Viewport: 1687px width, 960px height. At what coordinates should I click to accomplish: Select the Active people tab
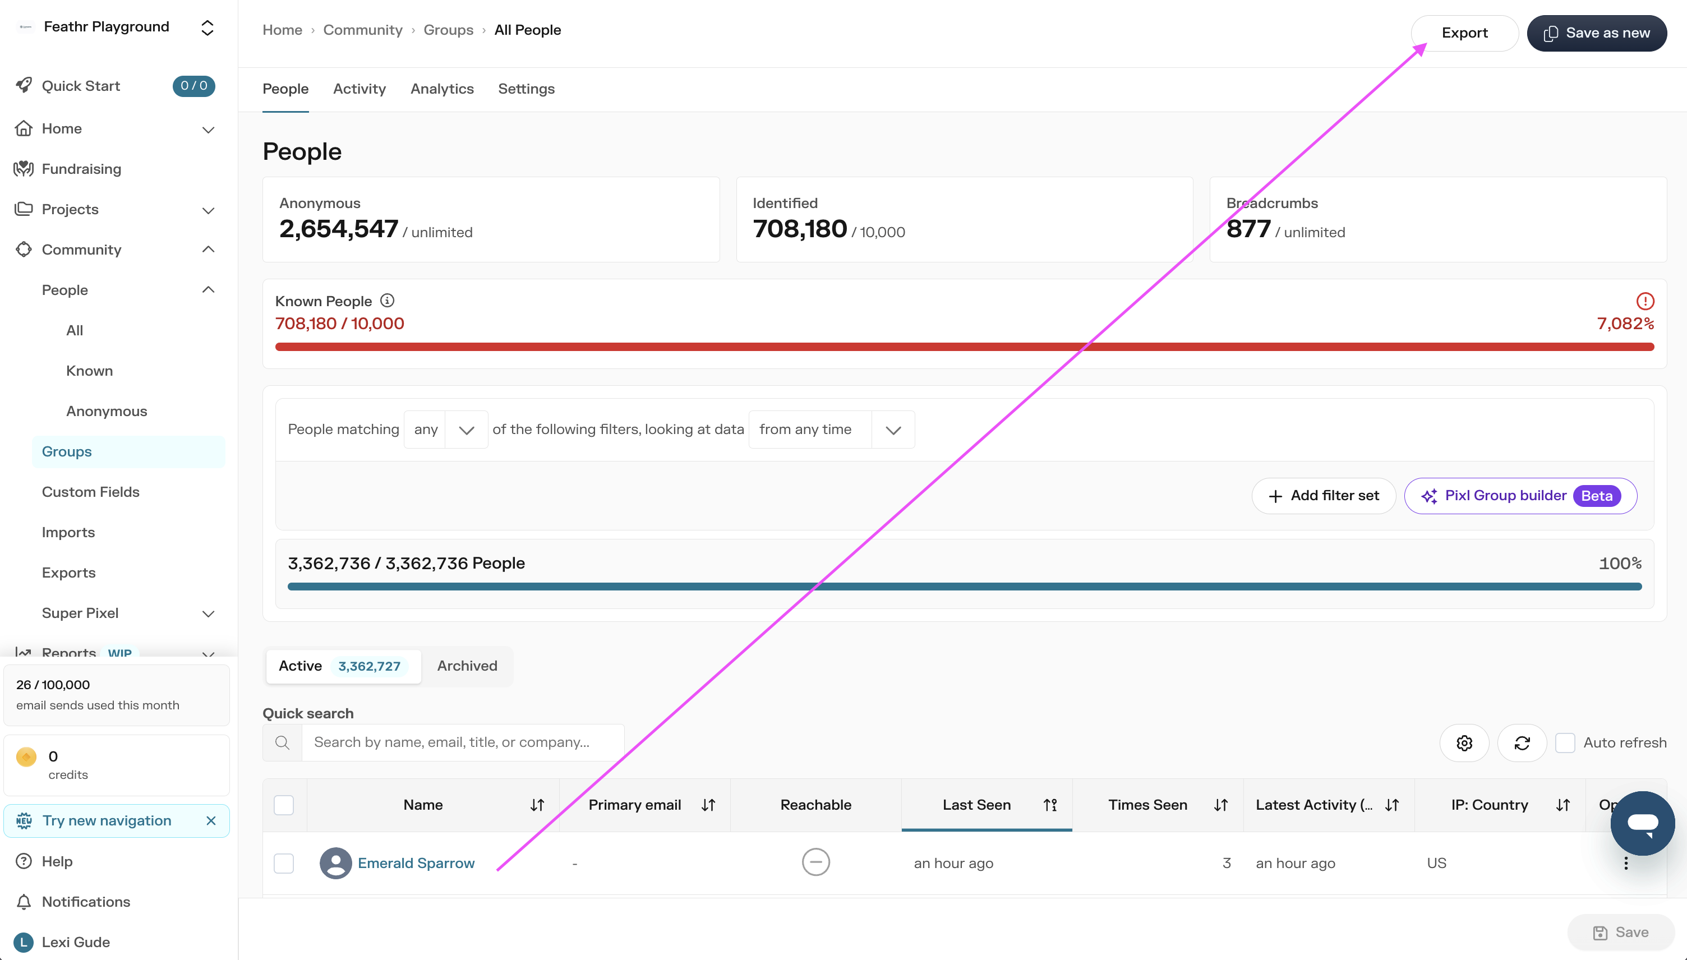click(343, 666)
